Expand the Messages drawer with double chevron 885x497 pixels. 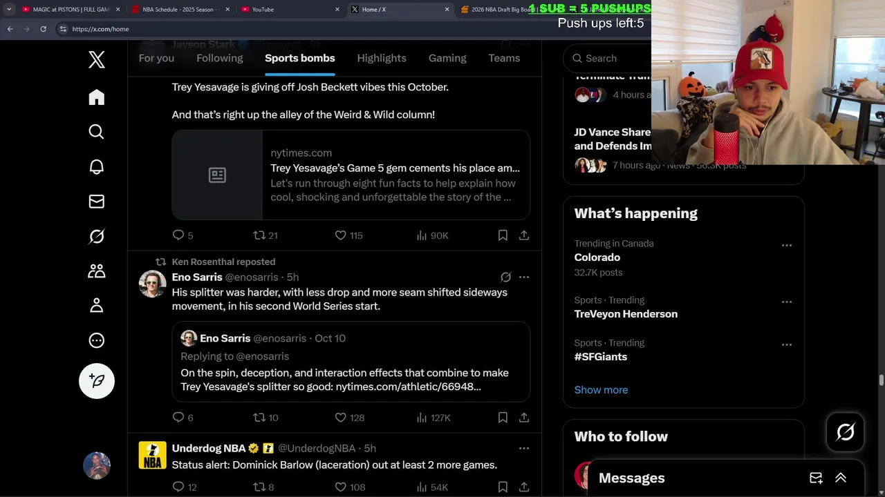coord(841,478)
